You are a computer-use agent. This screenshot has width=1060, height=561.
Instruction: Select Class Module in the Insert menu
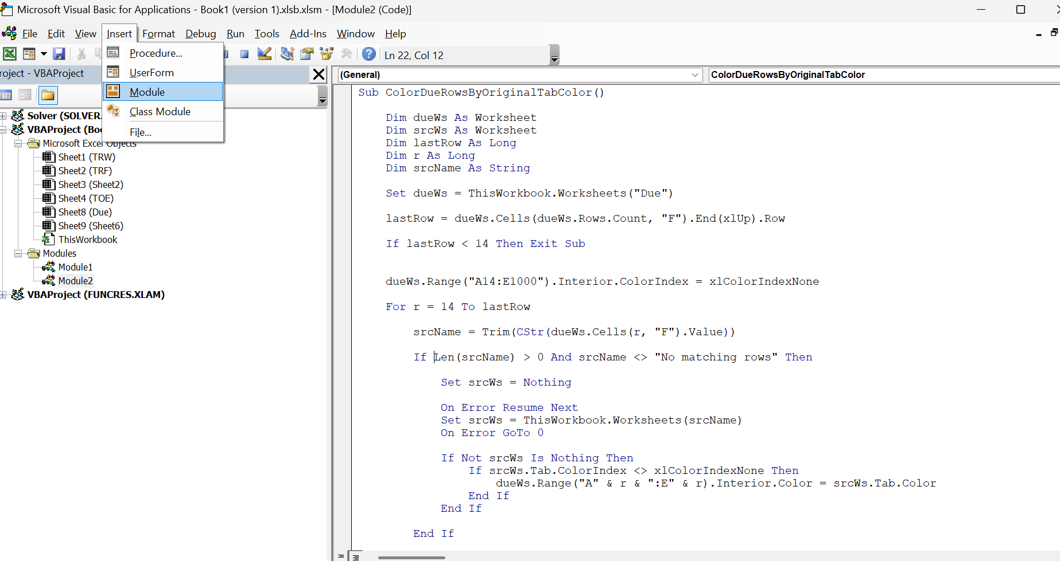coord(163,112)
